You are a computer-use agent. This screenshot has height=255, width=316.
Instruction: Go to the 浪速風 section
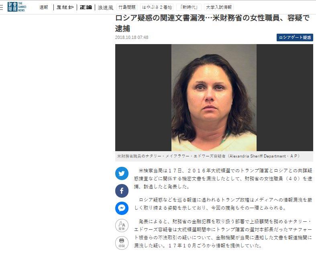coord(106,8)
